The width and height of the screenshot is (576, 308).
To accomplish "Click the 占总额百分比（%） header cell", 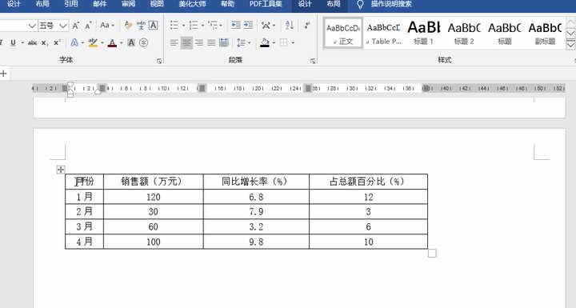I will (x=369, y=182).
